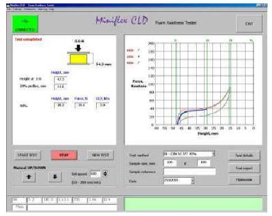Click the application icon in title bar

[x=8, y=5]
